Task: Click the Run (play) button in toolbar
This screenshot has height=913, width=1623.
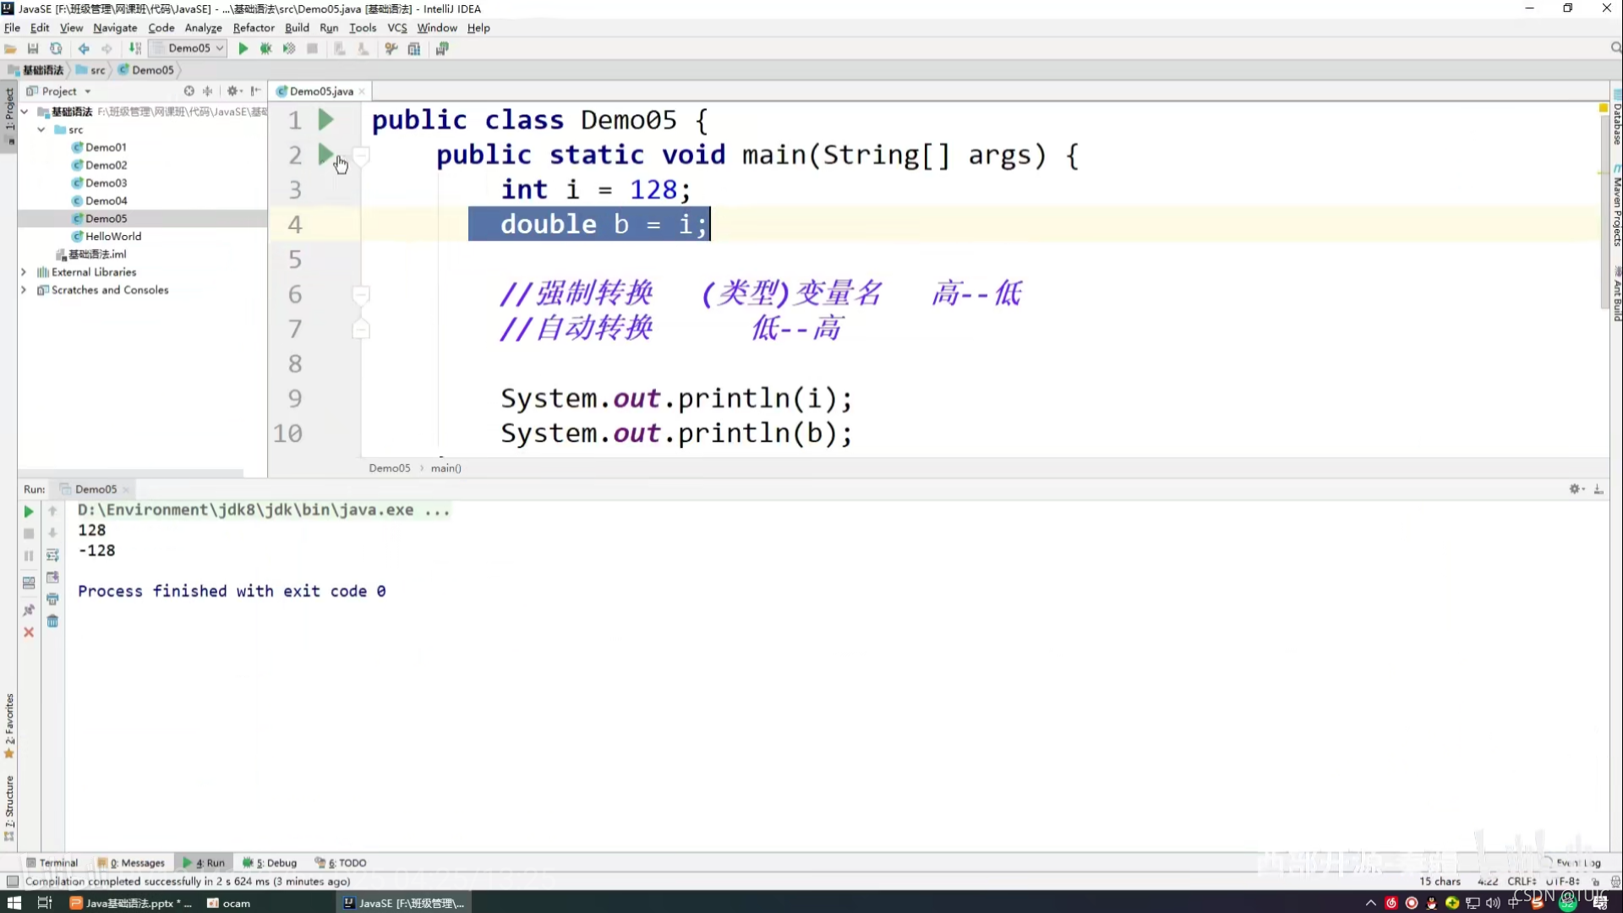Action: click(242, 49)
